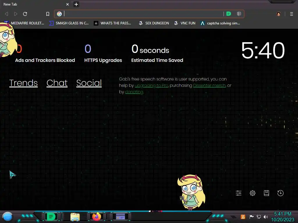Open the Chat link

point(57,83)
